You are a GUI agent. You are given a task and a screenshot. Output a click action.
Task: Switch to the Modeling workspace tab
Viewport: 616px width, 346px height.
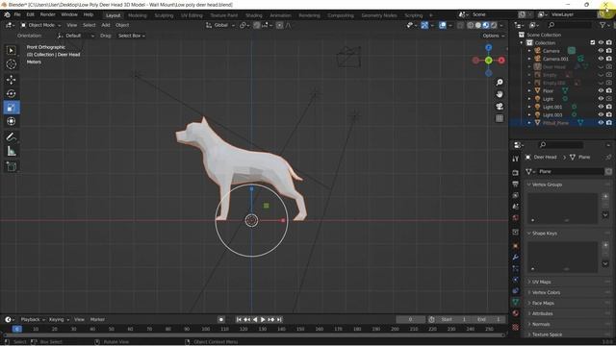coord(137,15)
